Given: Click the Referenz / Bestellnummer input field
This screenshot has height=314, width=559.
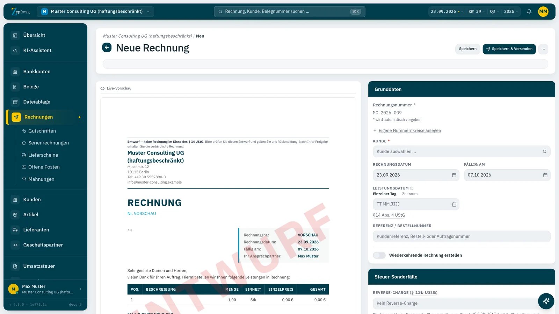Looking at the screenshot, I should (462, 237).
